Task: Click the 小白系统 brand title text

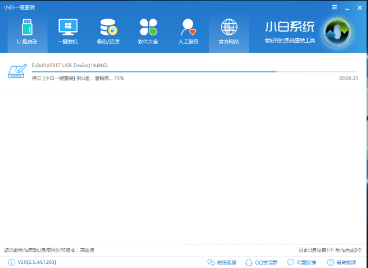Action: point(290,27)
